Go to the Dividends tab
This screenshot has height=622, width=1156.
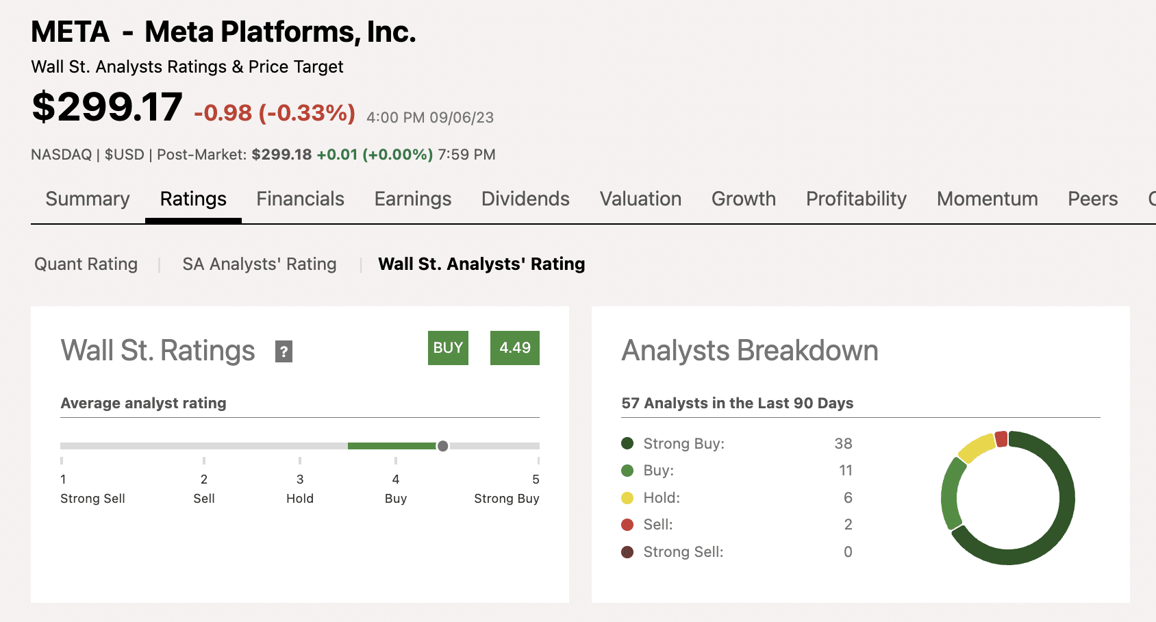(x=525, y=199)
